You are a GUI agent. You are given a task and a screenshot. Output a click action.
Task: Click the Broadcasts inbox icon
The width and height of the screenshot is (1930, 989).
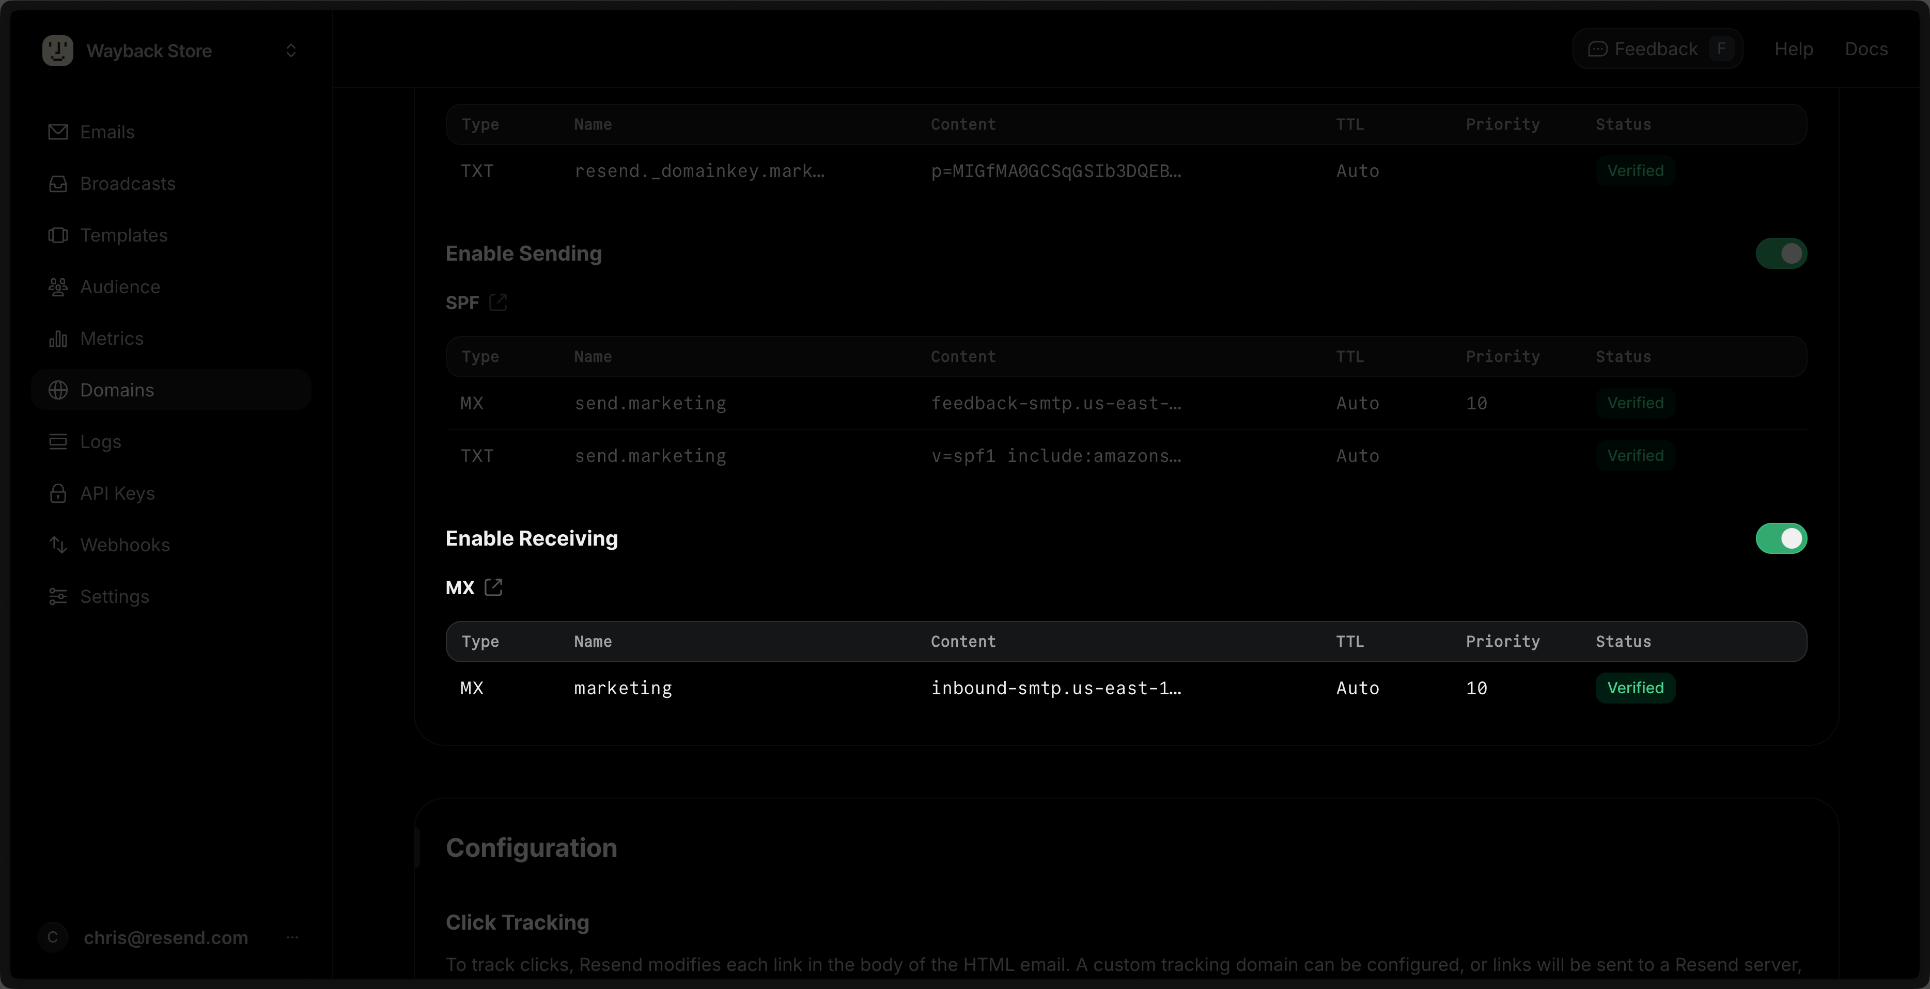[x=58, y=183]
